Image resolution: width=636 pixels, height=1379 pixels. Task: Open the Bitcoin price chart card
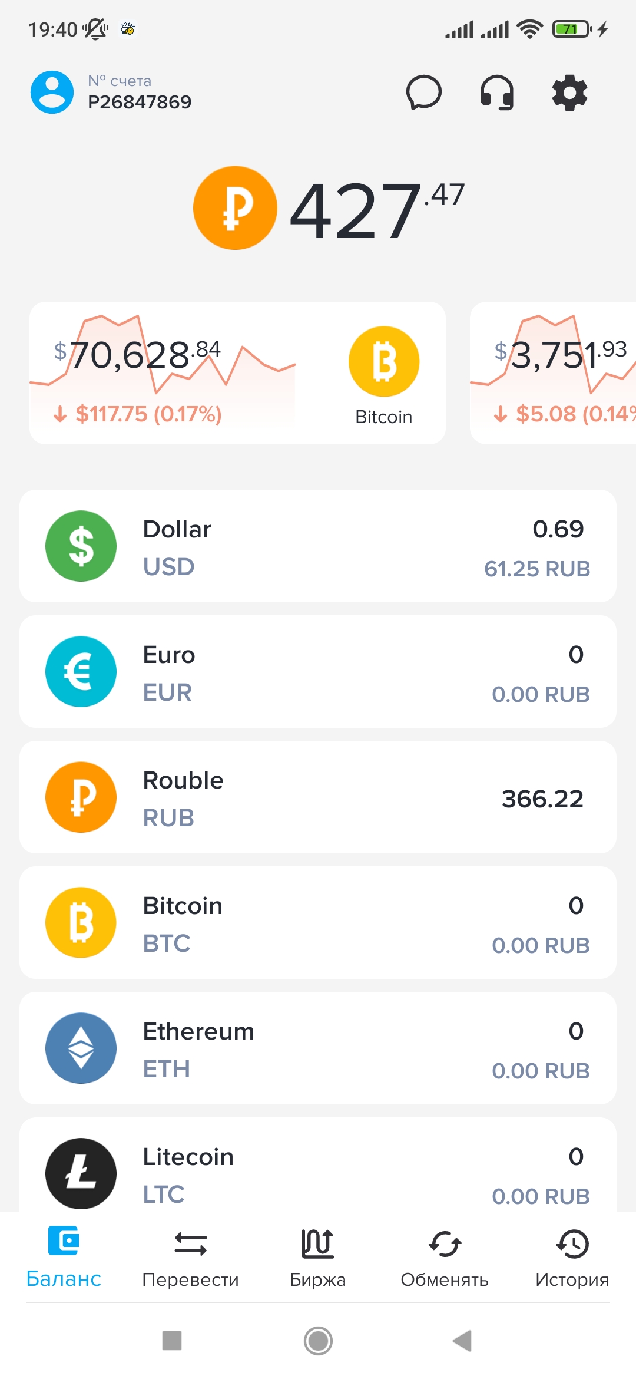pos(237,373)
